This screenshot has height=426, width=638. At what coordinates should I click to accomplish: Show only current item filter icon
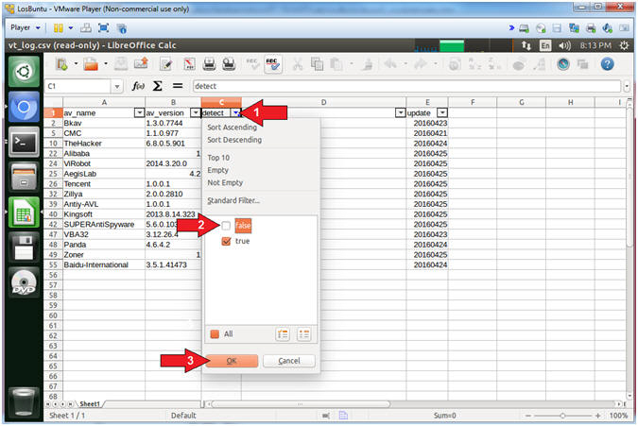[283, 334]
